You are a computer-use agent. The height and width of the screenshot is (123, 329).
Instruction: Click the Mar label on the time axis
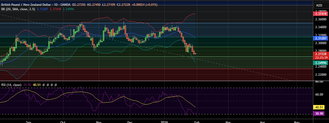228,121
